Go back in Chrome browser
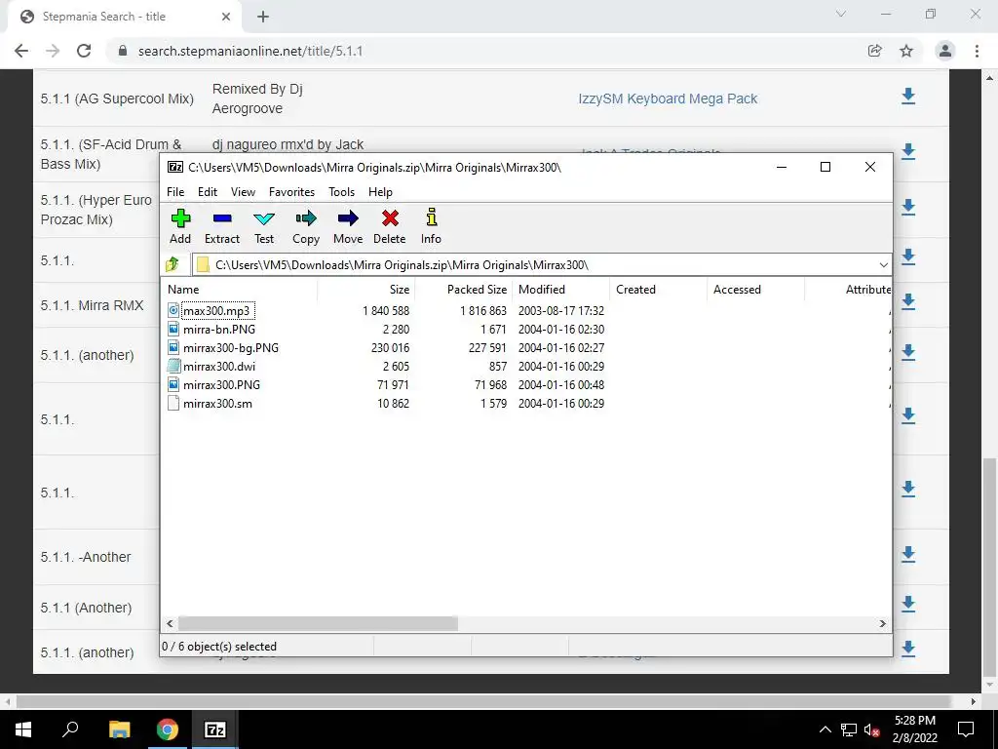 click(x=21, y=51)
